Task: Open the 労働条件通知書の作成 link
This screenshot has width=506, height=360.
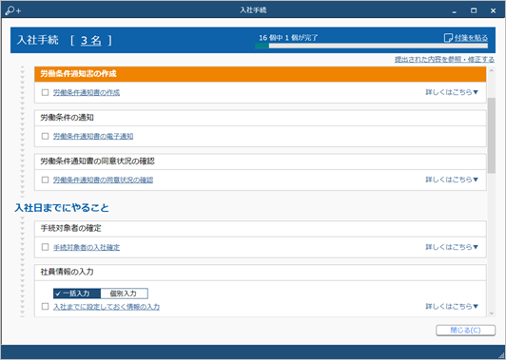Action: (x=87, y=92)
